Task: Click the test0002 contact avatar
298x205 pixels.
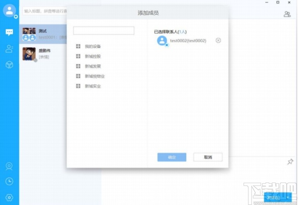Action: [162, 41]
